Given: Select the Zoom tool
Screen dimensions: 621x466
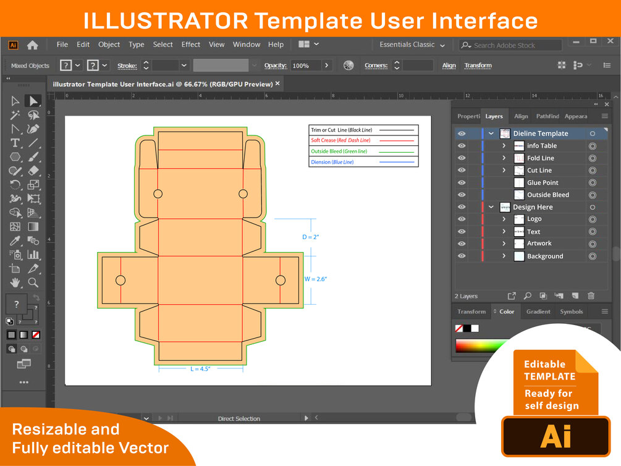Looking at the screenshot, I should (x=33, y=282).
